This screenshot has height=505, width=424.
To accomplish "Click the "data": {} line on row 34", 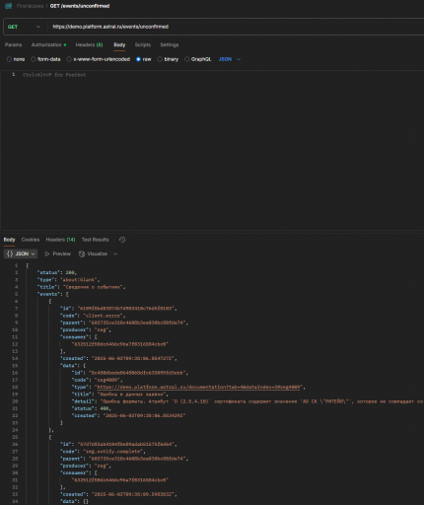I will 74,501.
